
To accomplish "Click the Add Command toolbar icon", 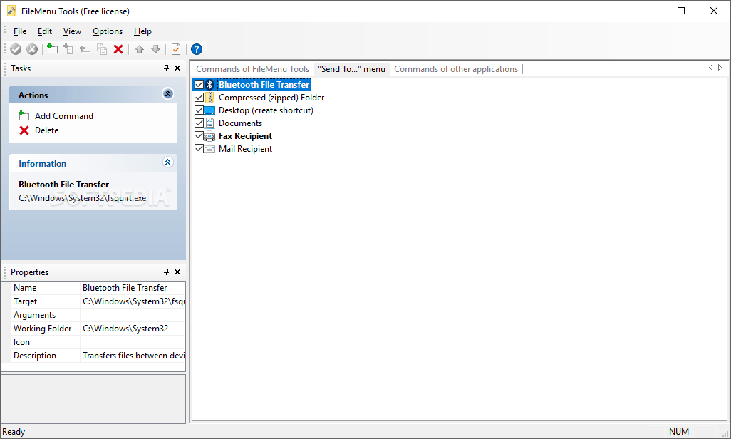I will [x=52, y=49].
